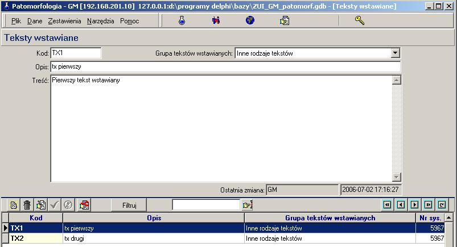Open the blue flask toolbar icon
Screen dimensions: 457x247
coord(182,20)
